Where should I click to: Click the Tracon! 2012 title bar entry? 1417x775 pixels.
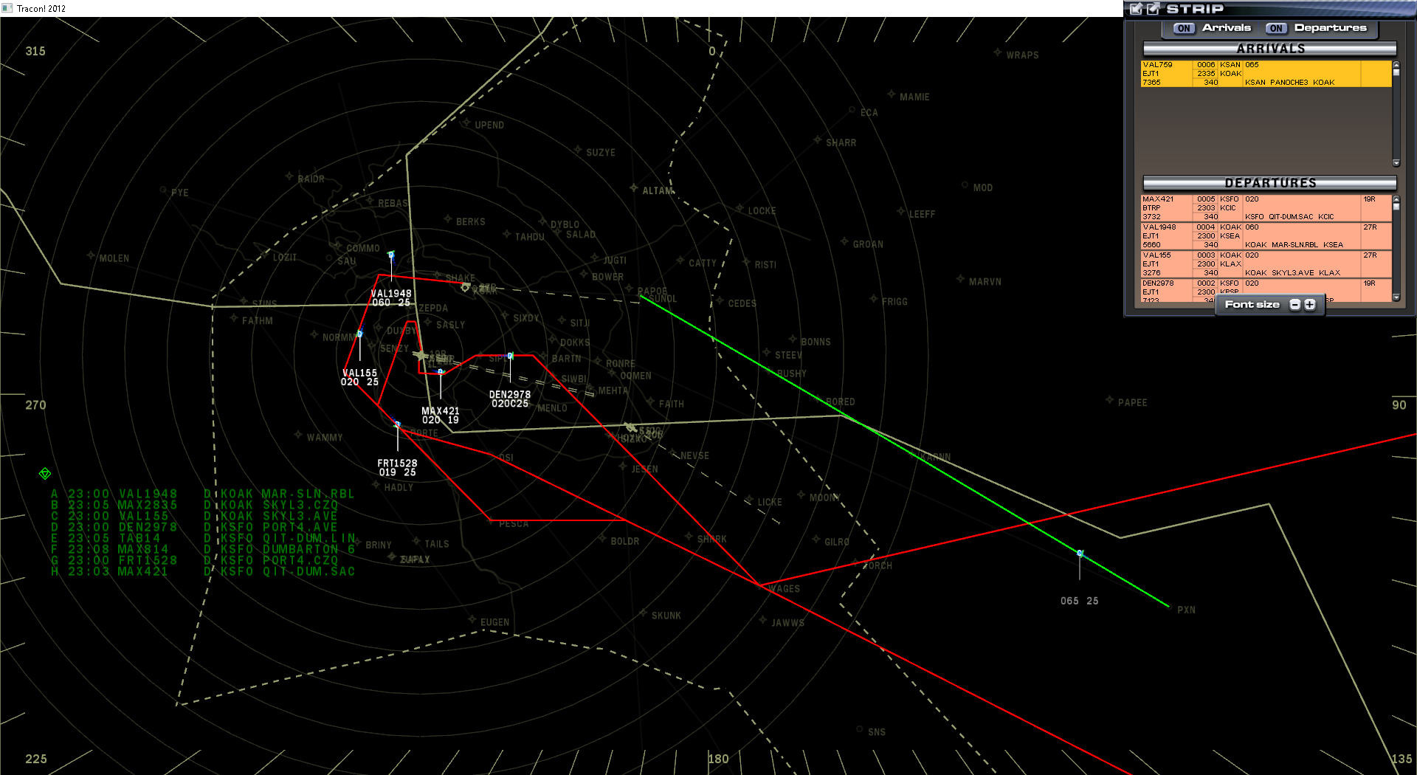pos(41,8)
